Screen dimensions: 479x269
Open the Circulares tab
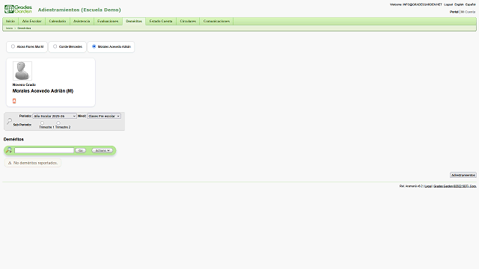point(188,22)
